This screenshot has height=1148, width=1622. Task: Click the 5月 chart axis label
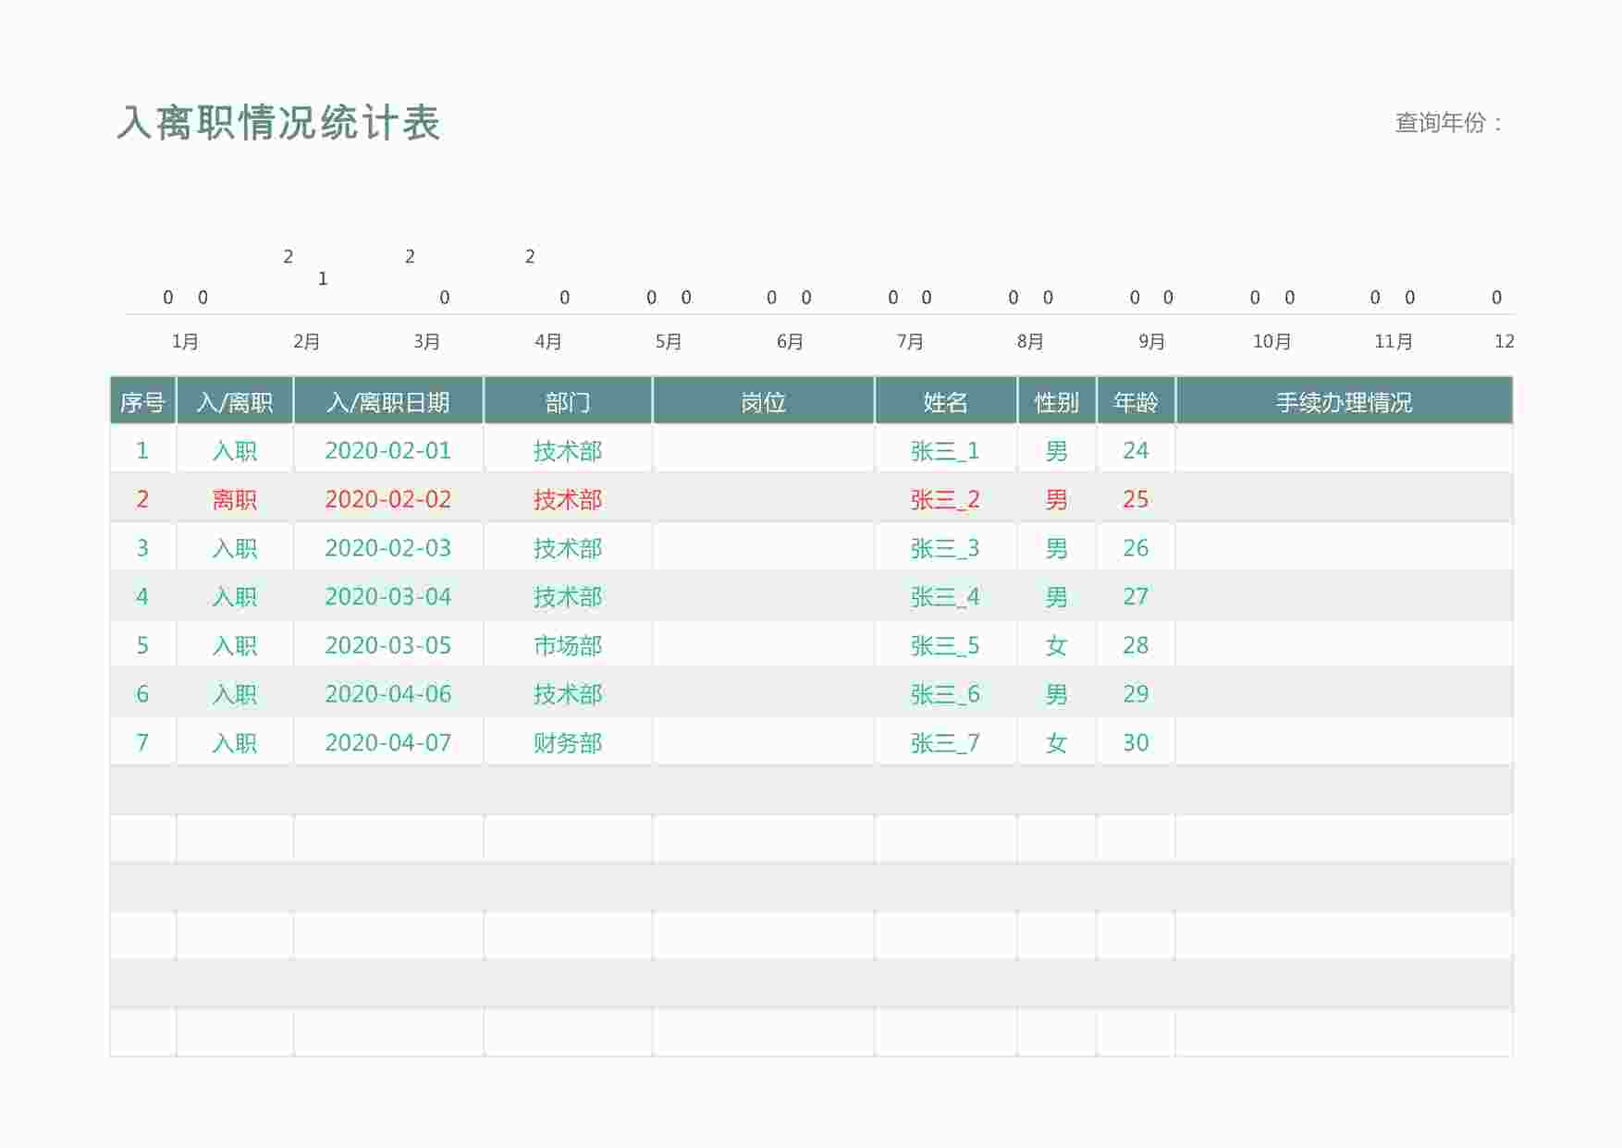[669, 341]
